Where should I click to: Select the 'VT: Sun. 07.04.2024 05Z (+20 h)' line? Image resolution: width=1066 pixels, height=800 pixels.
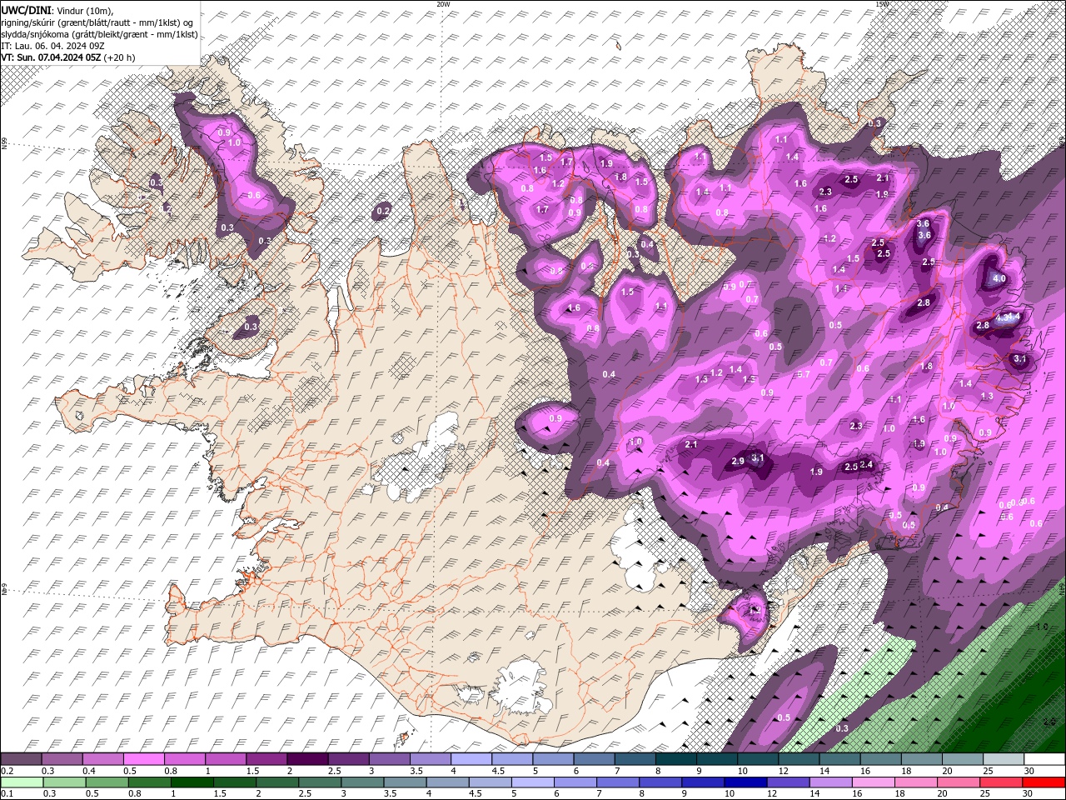coord(67,57)
